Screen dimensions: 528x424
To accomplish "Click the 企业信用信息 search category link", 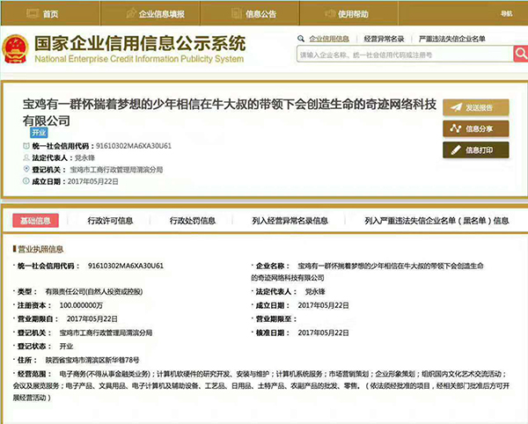I will click(x=329, y=39).
